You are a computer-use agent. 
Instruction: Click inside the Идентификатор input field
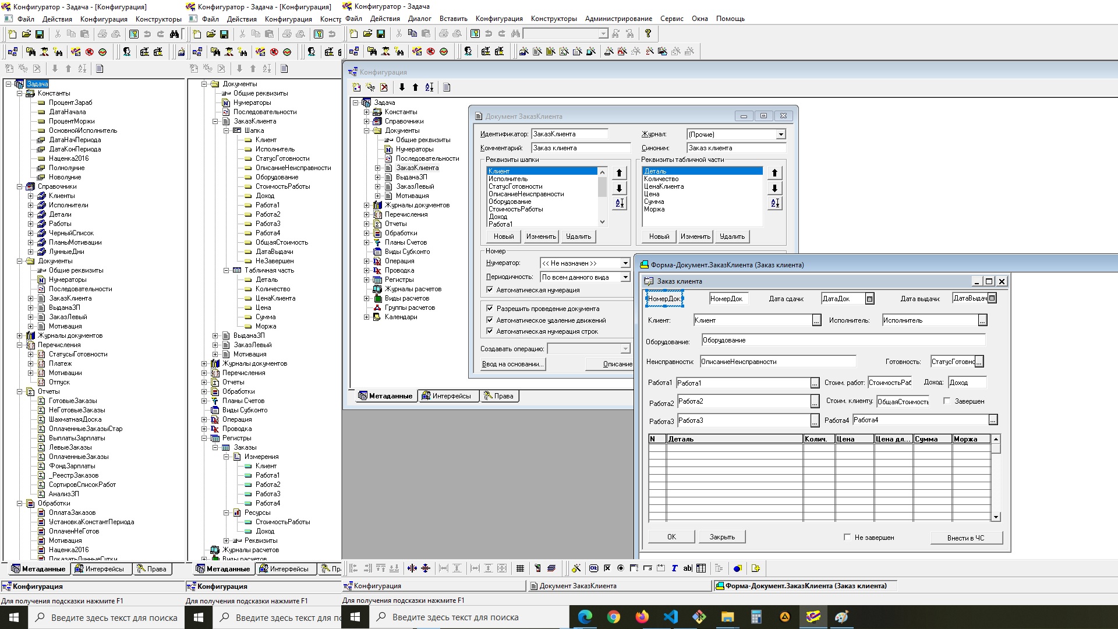click(x=569, y=134)
